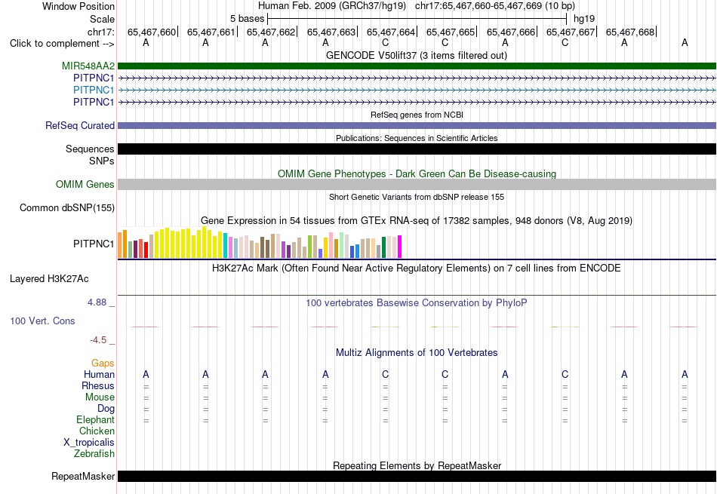Select the Elephant species label
The height and width of the screenshot is (494, 717).
click(96, 420)
